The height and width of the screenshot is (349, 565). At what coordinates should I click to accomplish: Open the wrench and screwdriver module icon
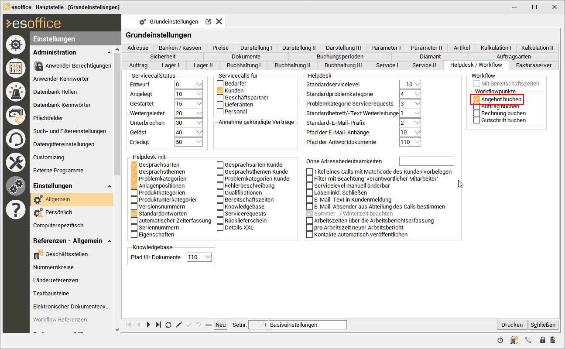(16, 163)
